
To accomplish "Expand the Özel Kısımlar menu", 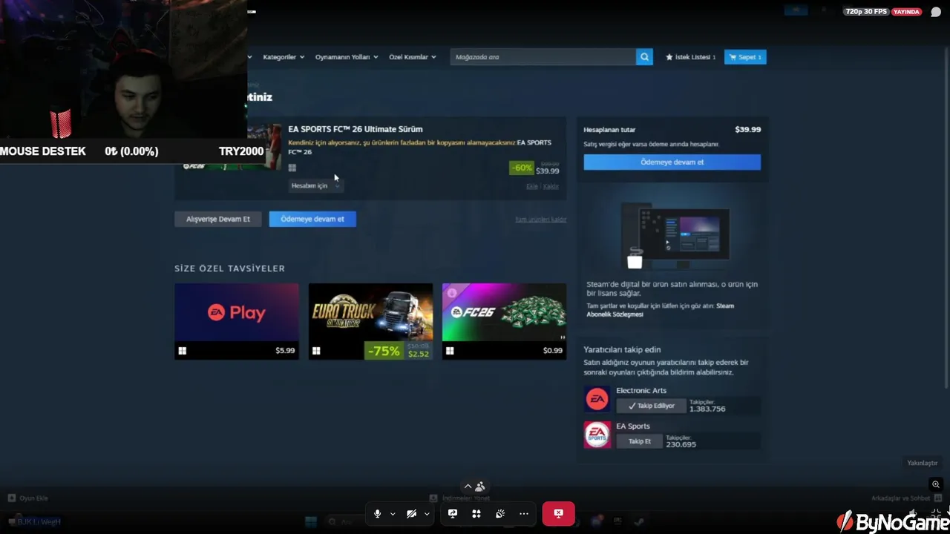I will pos(413,57).
